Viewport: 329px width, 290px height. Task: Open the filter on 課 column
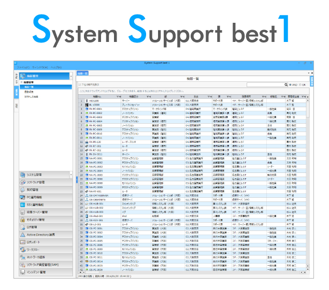pyautogui.click(x=228, y=97)
